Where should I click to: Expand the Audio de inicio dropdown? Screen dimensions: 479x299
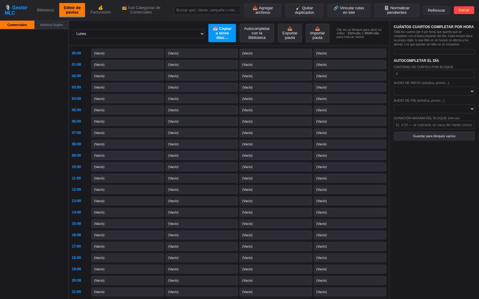point(434,91)
